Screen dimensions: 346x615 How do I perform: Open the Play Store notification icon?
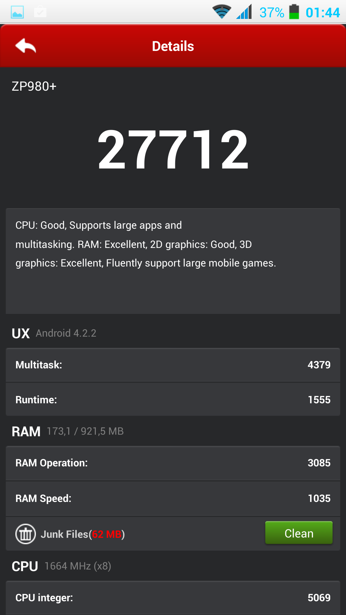pos(40,12)
